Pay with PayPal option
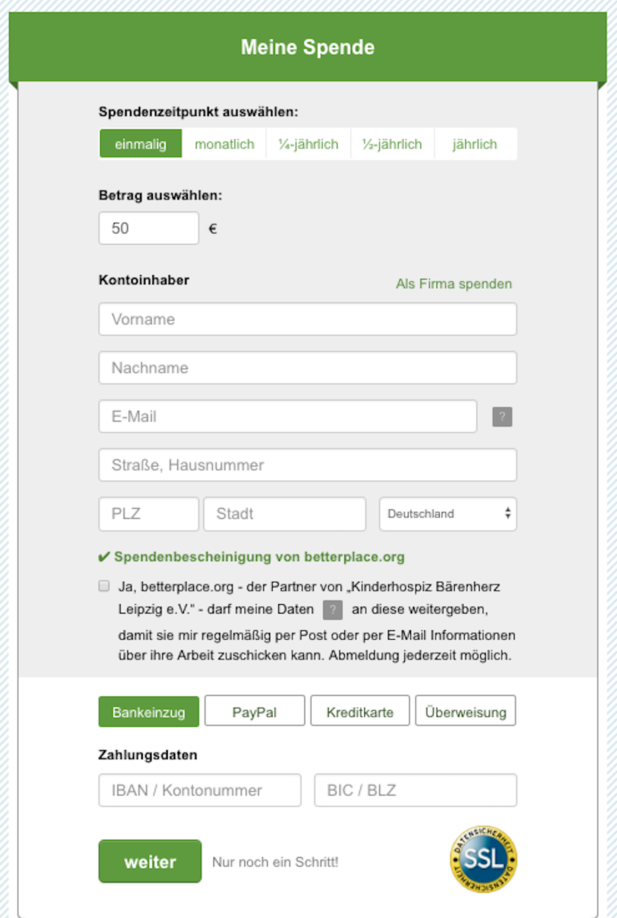This screenshot has height=918, width=617. pos(255,712)
